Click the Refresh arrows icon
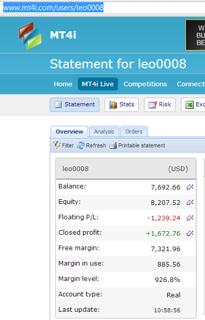 point(81,145)
